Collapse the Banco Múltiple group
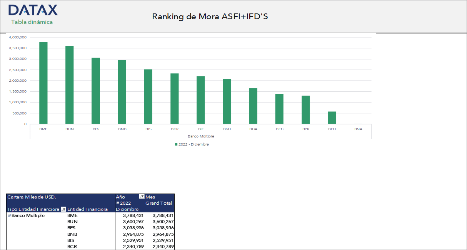Viewport: 467px width, 250px height. tap(9, 215)
